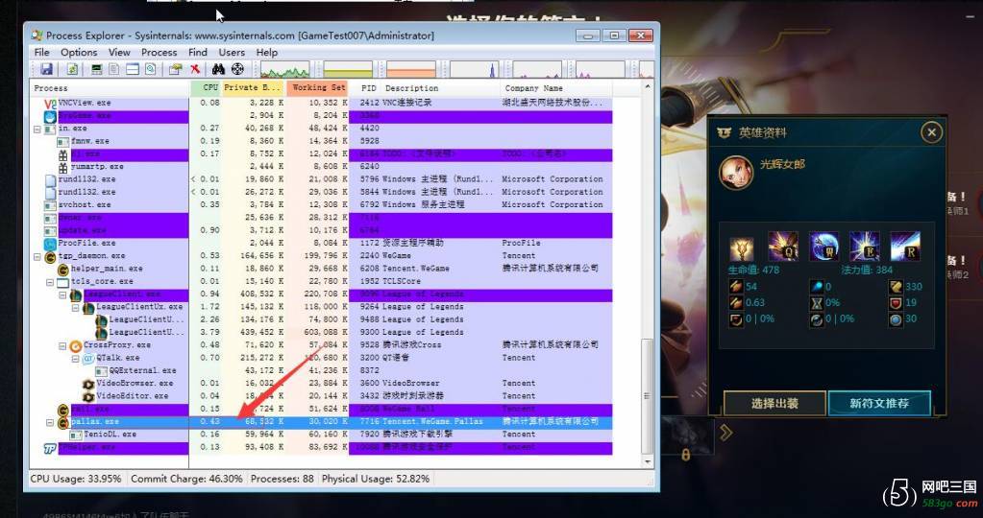Click the red X Kill Process icon

click(x=196, y=69)
